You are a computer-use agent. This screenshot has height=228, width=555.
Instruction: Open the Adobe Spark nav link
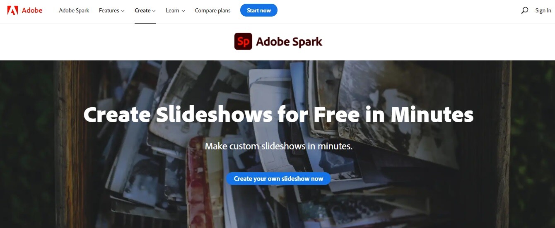pyautogui.click(x=74, y=10)
